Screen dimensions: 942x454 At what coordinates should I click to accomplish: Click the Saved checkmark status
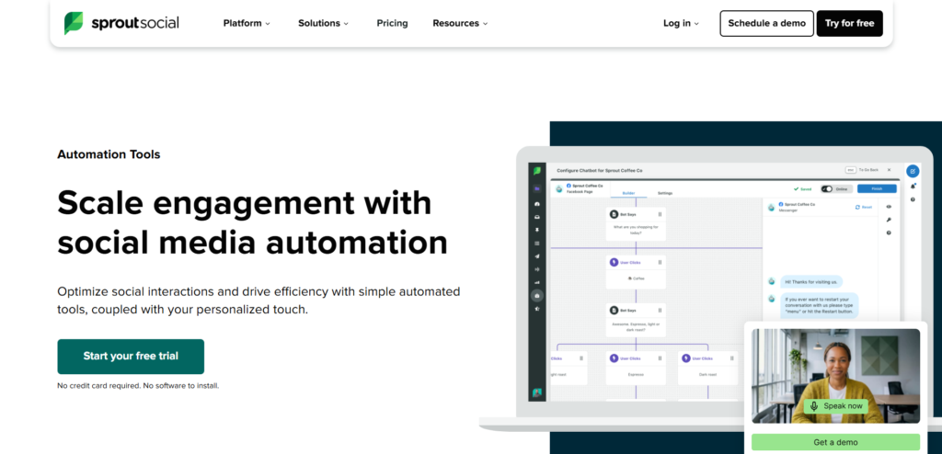(x=802, y=188)
